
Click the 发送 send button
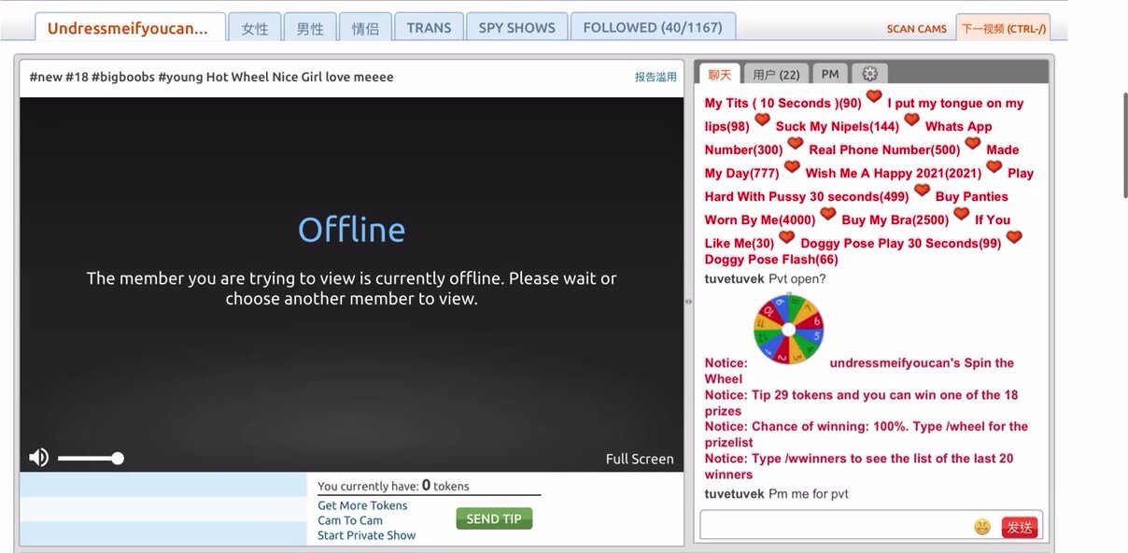1020,527
